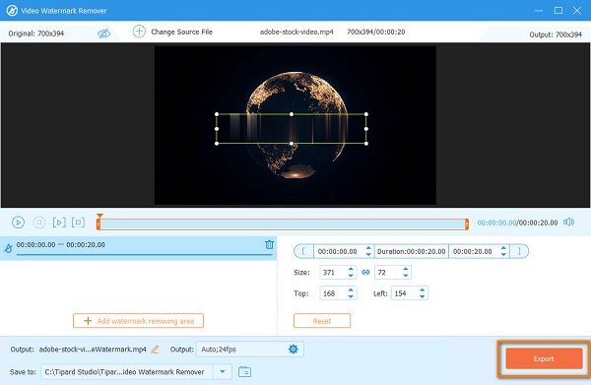This screenshot has width=591, height=385.
Task: Click the play segment bracket icon
Action: coord(59,223)
